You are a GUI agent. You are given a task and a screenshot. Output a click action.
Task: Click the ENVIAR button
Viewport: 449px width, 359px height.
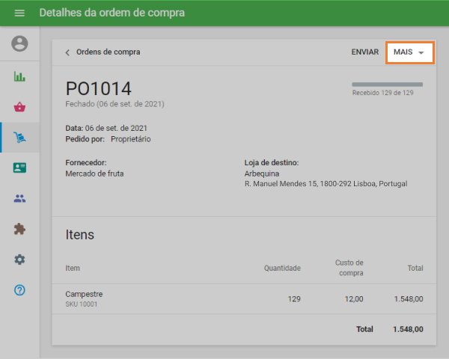[x=364, y=52]
